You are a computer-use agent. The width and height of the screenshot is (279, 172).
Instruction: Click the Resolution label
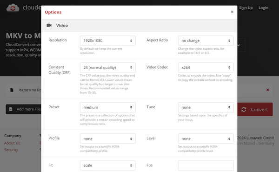point(58,40)
